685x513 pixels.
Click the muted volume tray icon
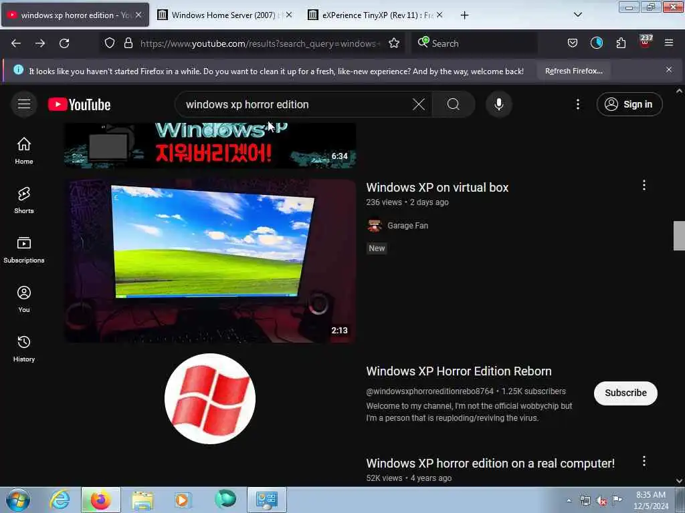pos(601,501)
